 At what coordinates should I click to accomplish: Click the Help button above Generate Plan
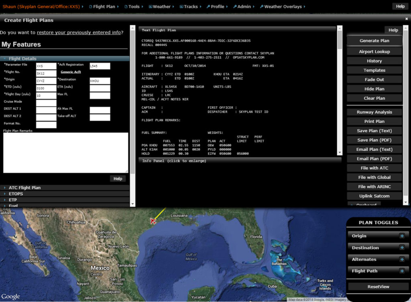393,30
